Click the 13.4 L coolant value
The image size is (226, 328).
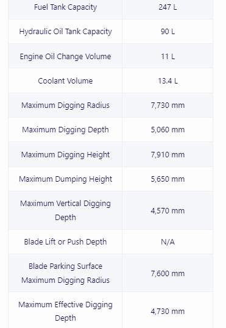coord(168,80)
